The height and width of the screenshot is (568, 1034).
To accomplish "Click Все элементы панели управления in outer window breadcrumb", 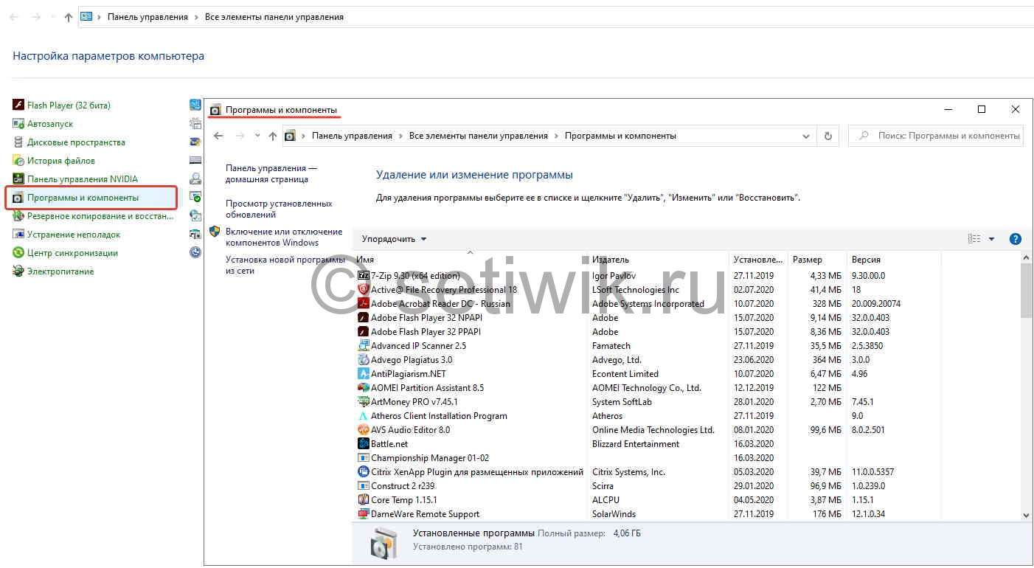I will pos(274,17).
